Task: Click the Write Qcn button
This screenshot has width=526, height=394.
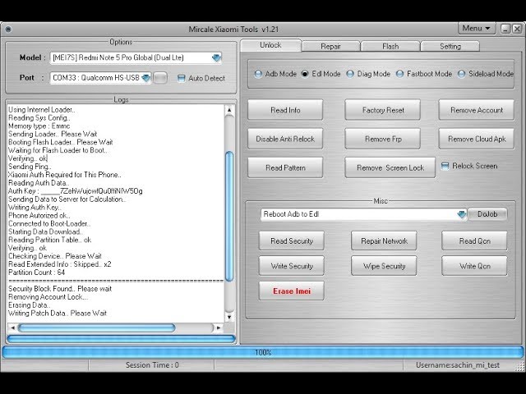Action: 475,266
